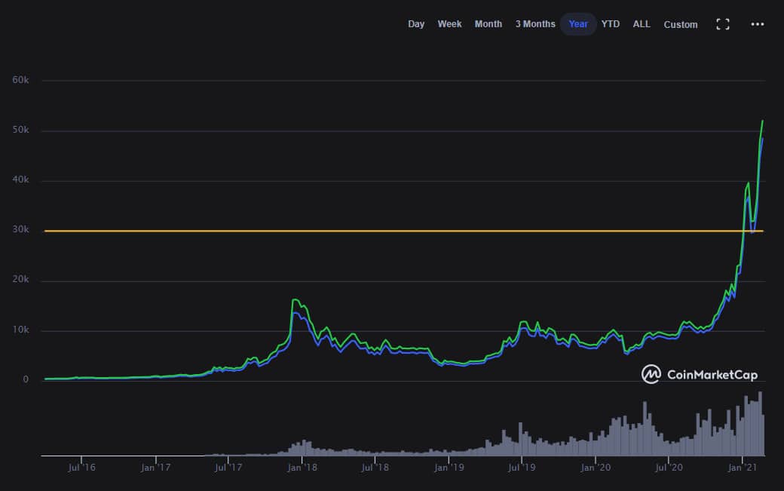Click the Jan '20 x-axis label

[596, 468]
